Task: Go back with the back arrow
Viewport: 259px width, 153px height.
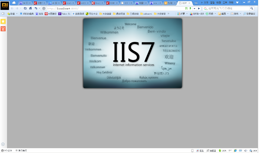Action: click(12, 8)
